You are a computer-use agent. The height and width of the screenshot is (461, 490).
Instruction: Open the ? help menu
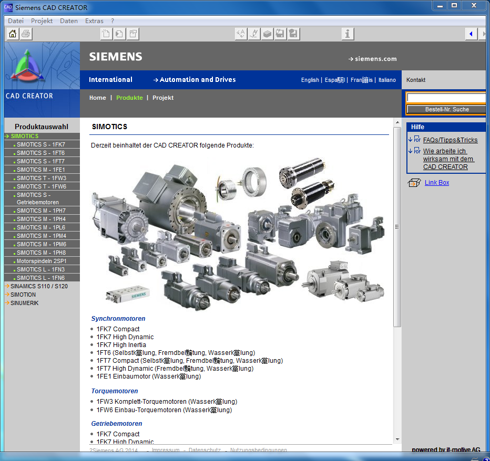tap(113, 21)
